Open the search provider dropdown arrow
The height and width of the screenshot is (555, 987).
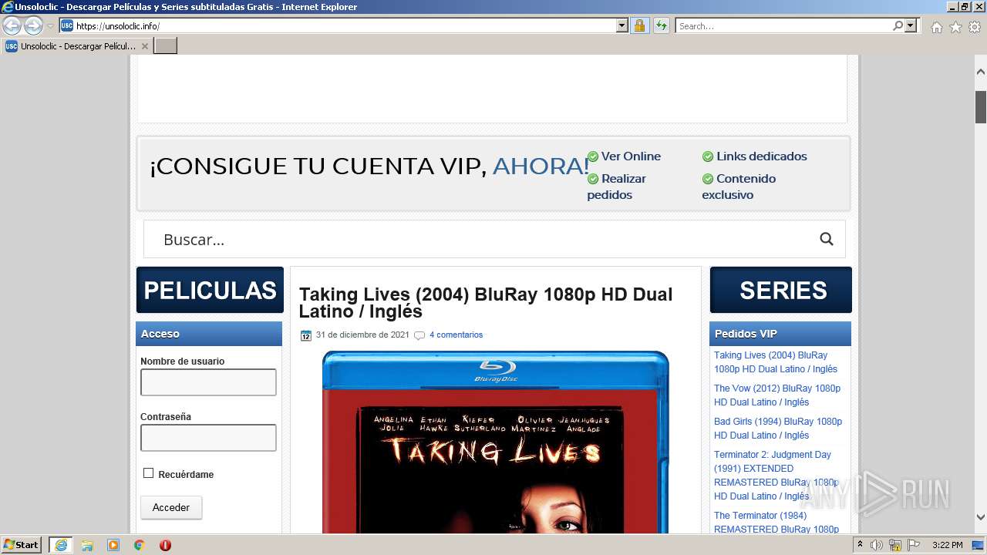(911, 25)
